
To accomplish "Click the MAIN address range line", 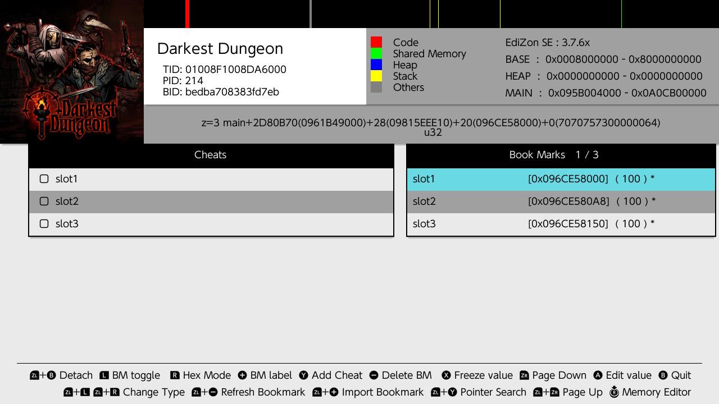I will click(606, 93).
